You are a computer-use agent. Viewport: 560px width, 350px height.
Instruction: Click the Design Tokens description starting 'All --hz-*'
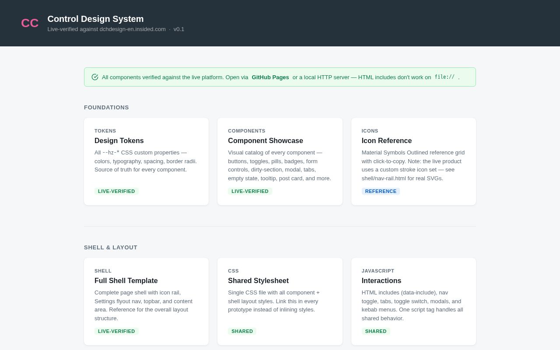tap(146, 161)
